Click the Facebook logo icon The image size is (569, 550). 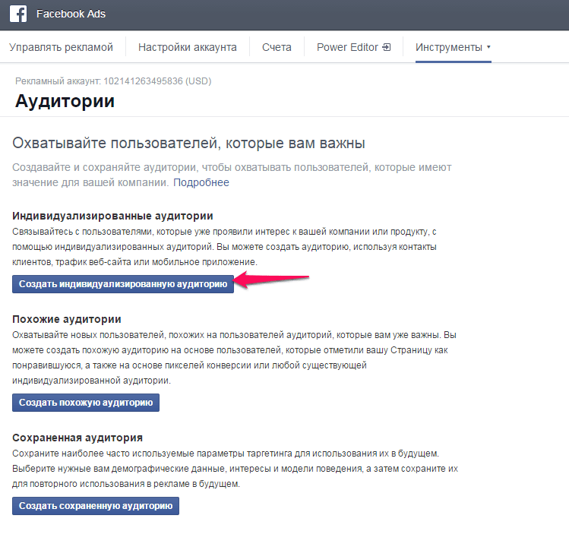[x=18, y=14]
